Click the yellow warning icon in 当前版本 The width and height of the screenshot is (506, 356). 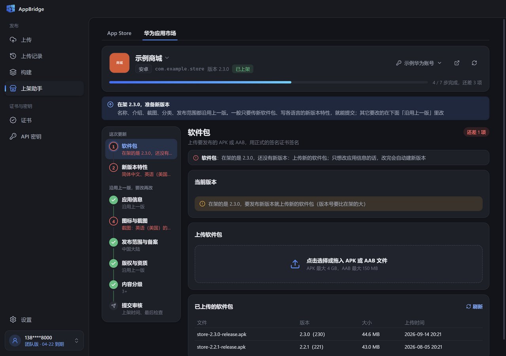202,204
